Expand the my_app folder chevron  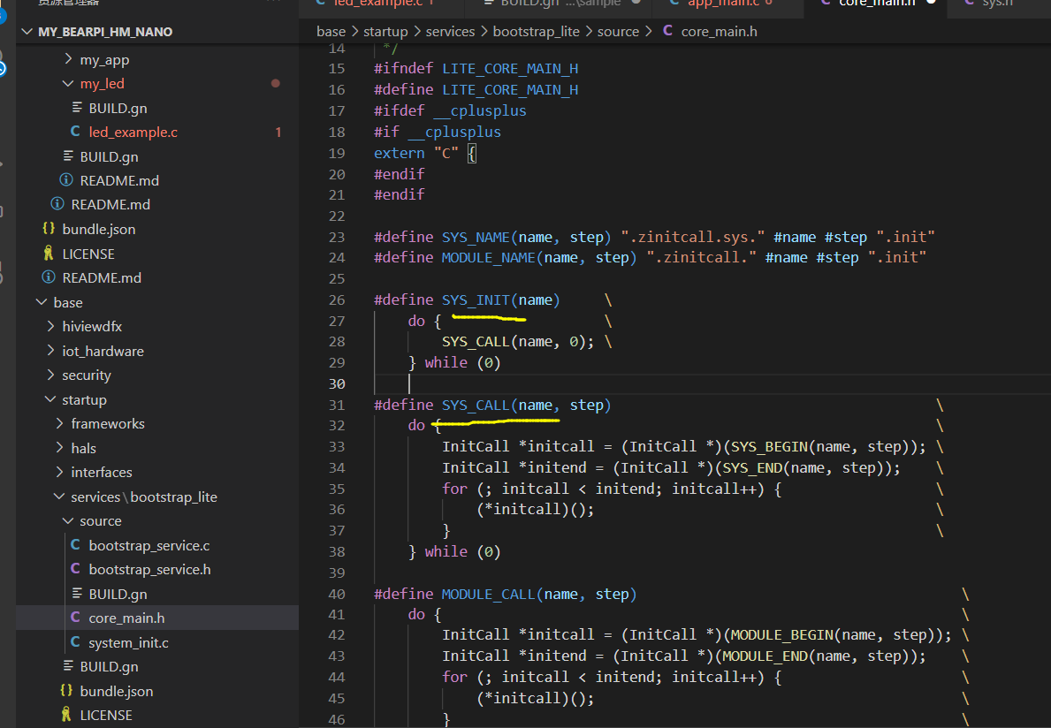pyautogui.click(x=68, y=59)
